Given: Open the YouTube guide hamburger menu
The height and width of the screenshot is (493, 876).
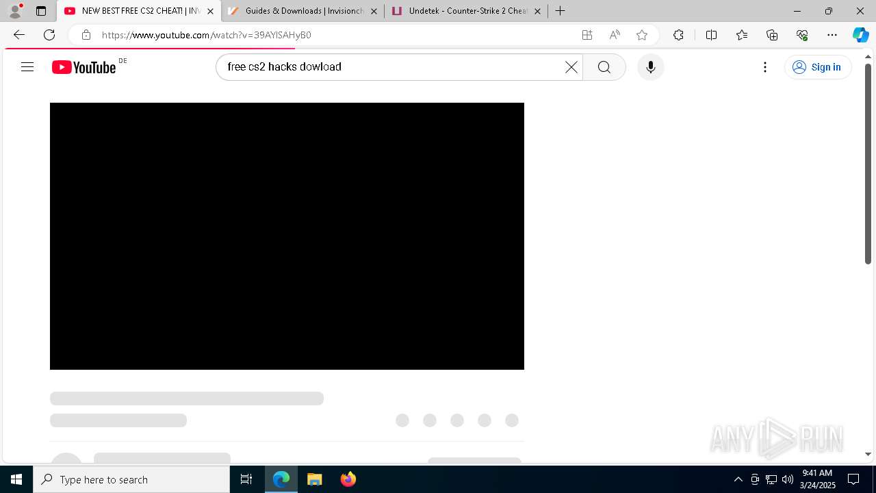Looking at the screenshot, I should 27,67.
